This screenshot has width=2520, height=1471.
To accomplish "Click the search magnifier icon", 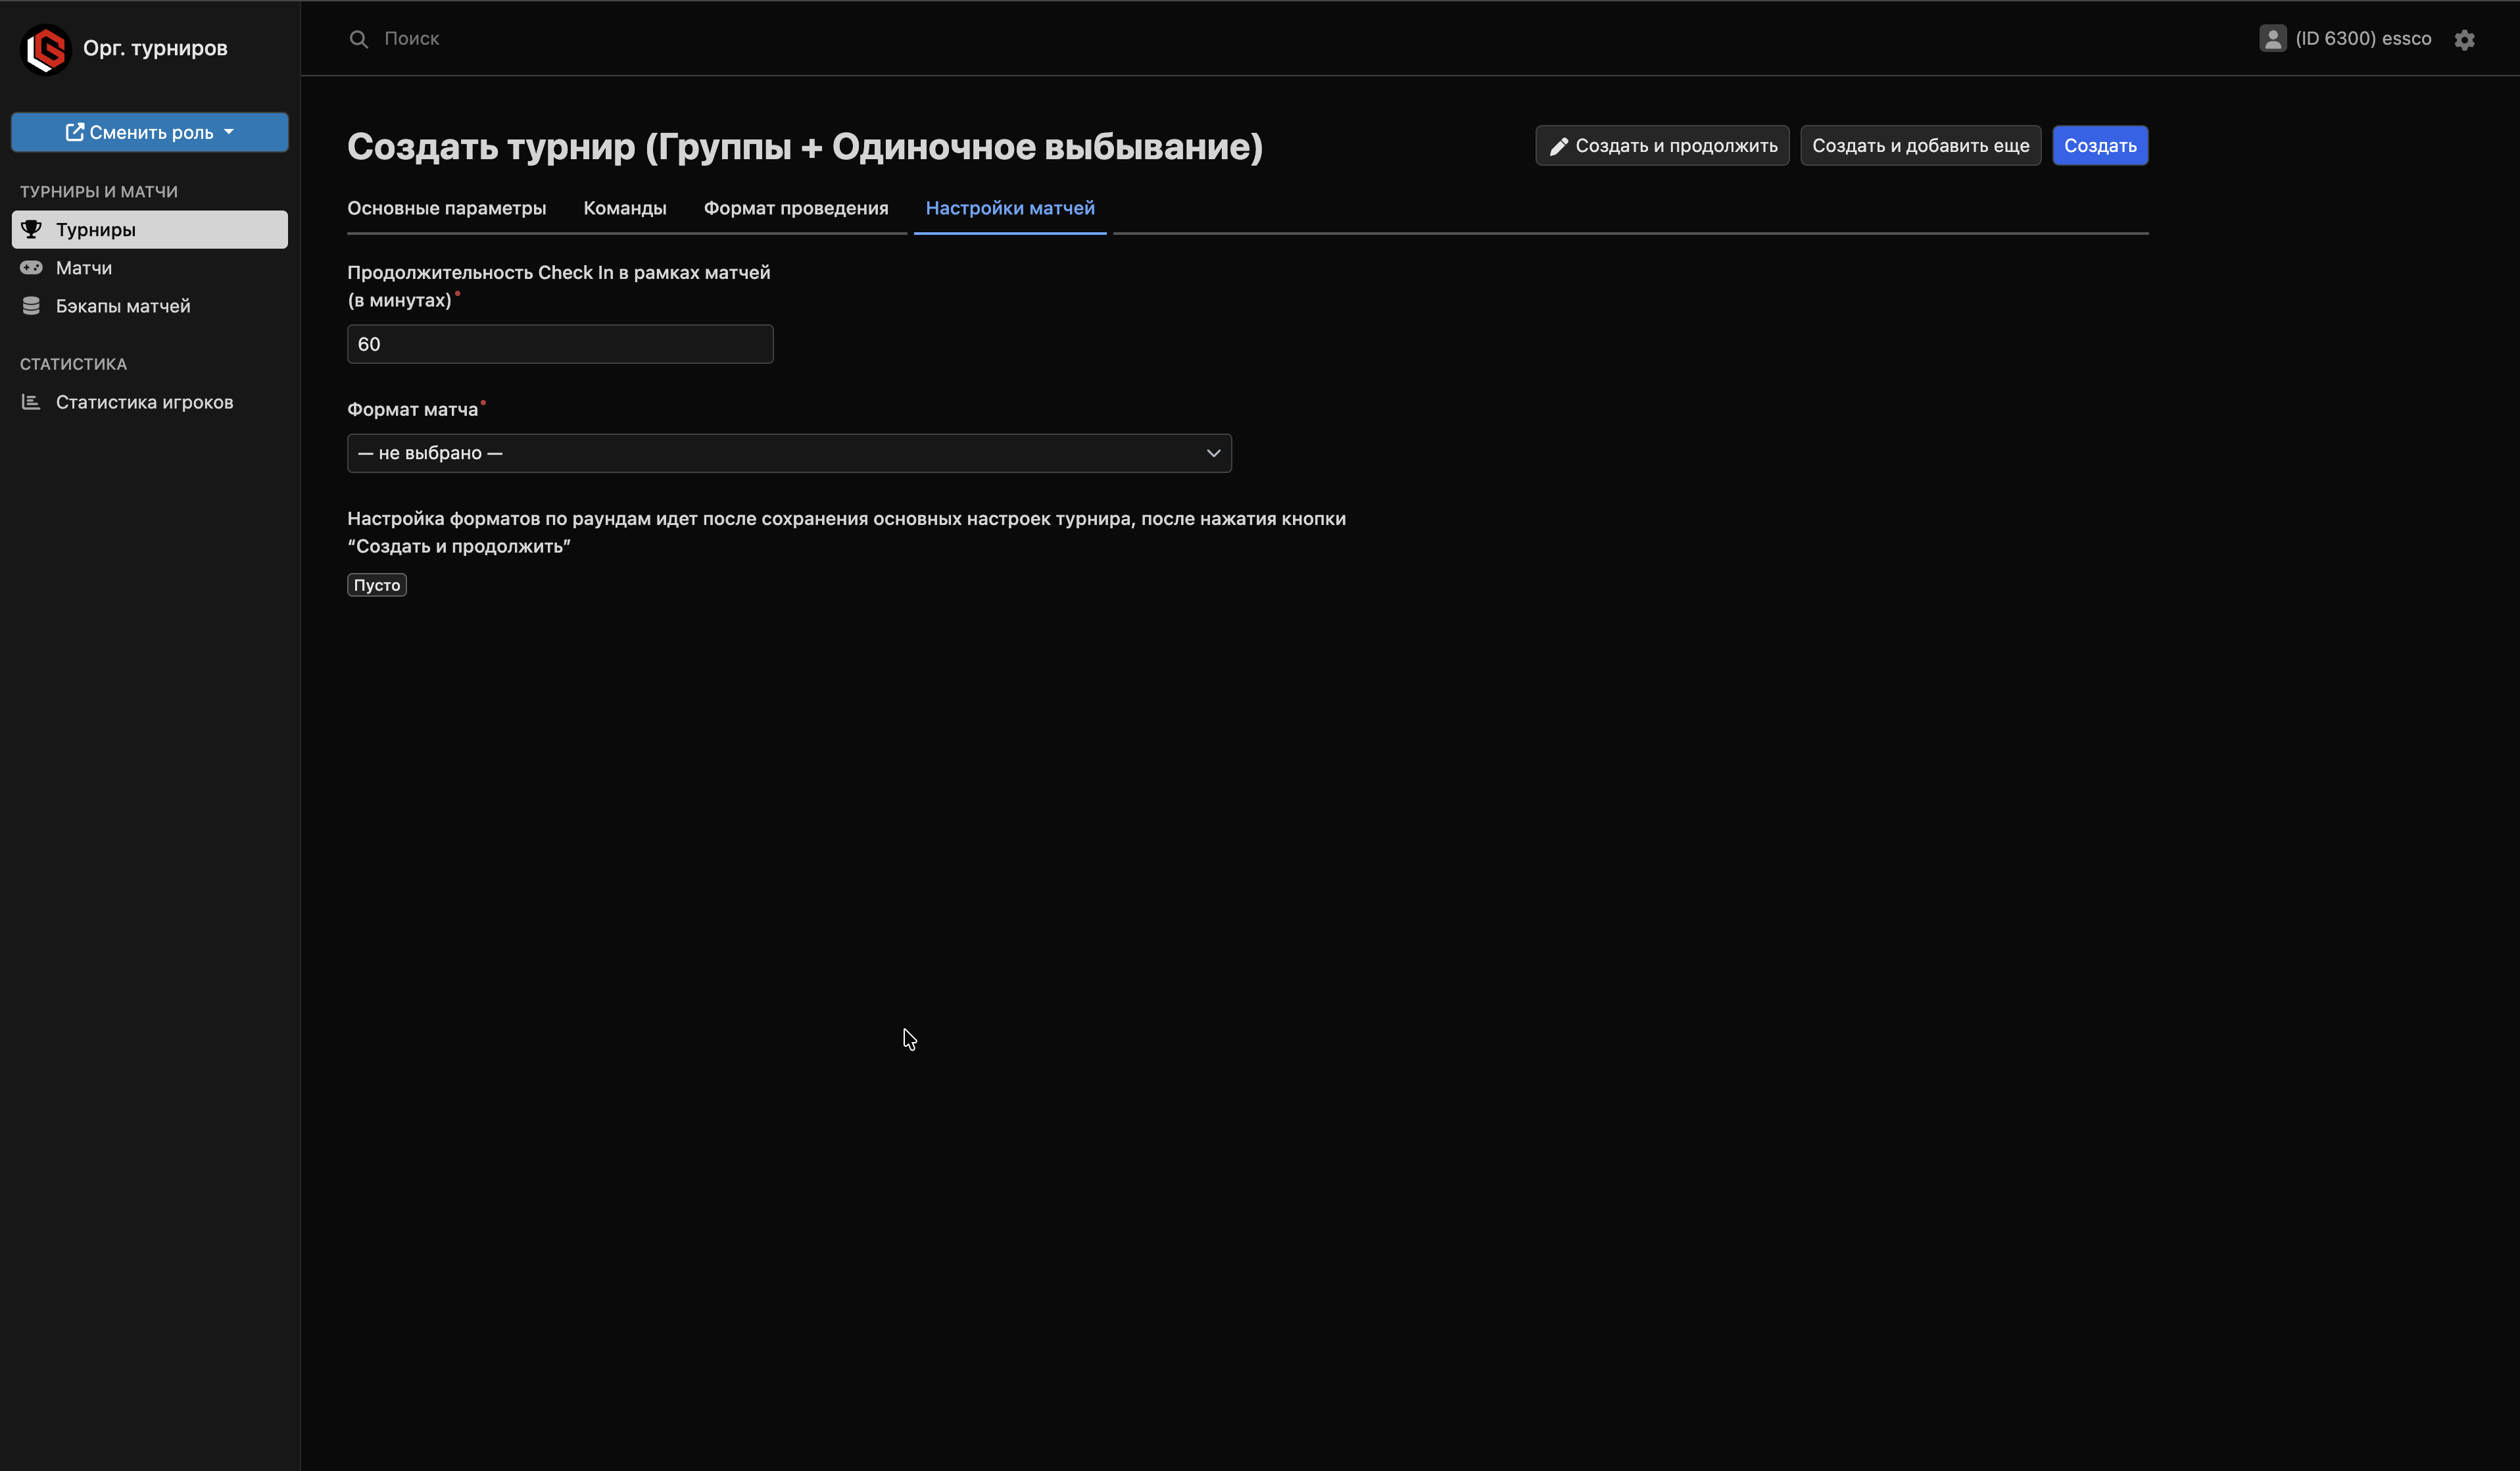I will click(x=358, y=39).
